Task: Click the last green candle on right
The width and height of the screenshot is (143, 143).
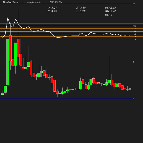Action: click(130, 89)
